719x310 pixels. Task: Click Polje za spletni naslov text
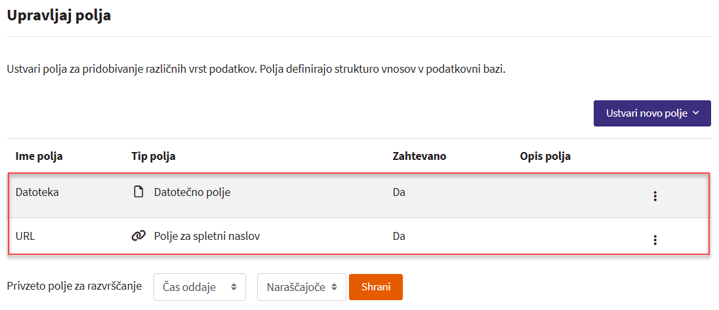pyautogui.click(x=207, y=236)
